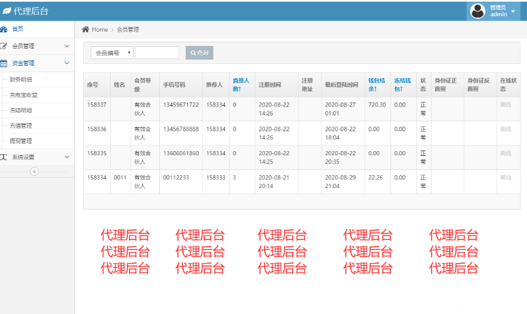The image size is (527, 314).
Task: Click the text icon beside 系统设置
Action: point(4,157)
